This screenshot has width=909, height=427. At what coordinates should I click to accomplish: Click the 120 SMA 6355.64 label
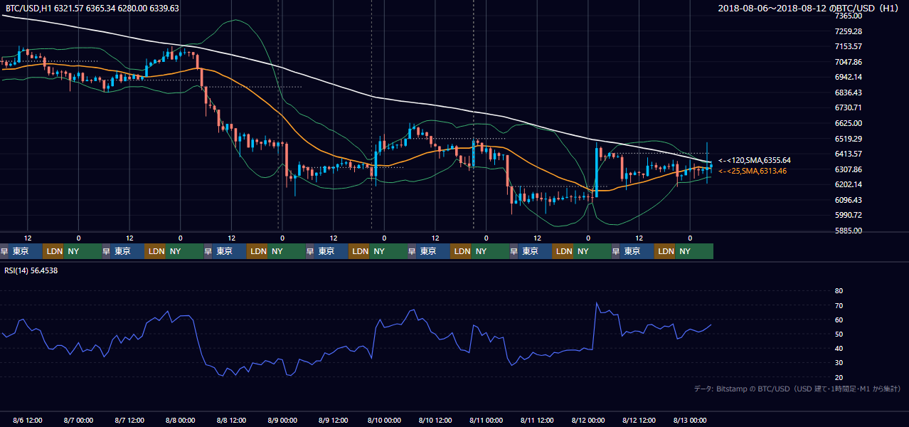(x=755, y=161)
